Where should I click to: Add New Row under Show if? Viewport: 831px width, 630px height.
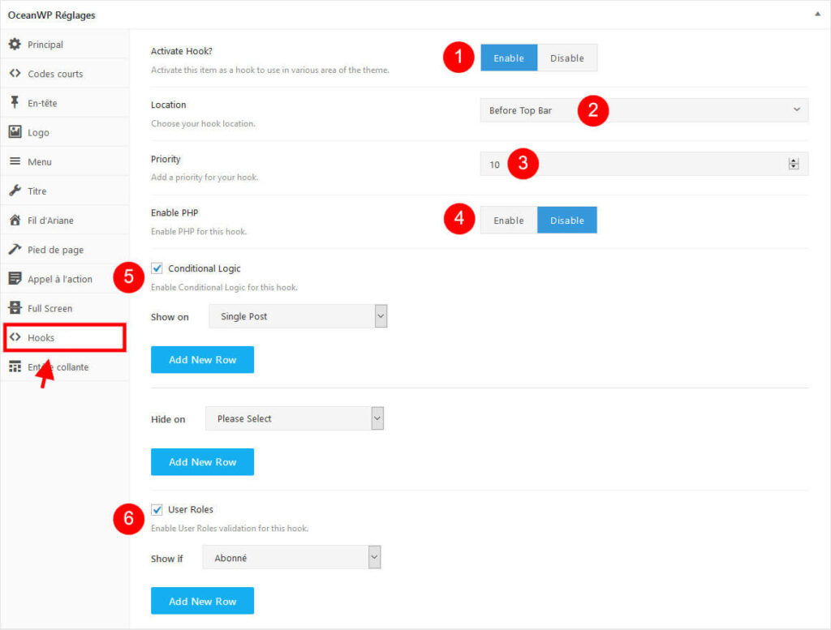click(x=202, y=601)
